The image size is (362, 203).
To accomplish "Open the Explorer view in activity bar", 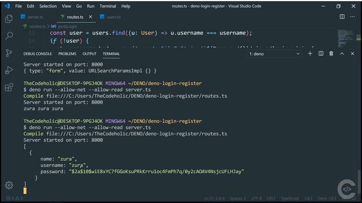I will (x=9, y=19).
